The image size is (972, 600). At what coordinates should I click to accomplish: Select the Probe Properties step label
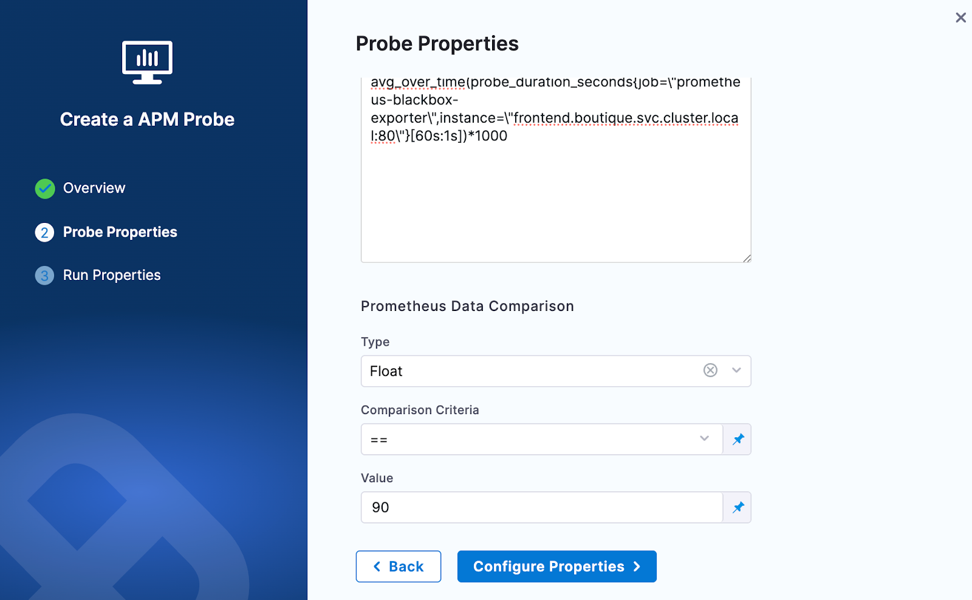[120, 232]
